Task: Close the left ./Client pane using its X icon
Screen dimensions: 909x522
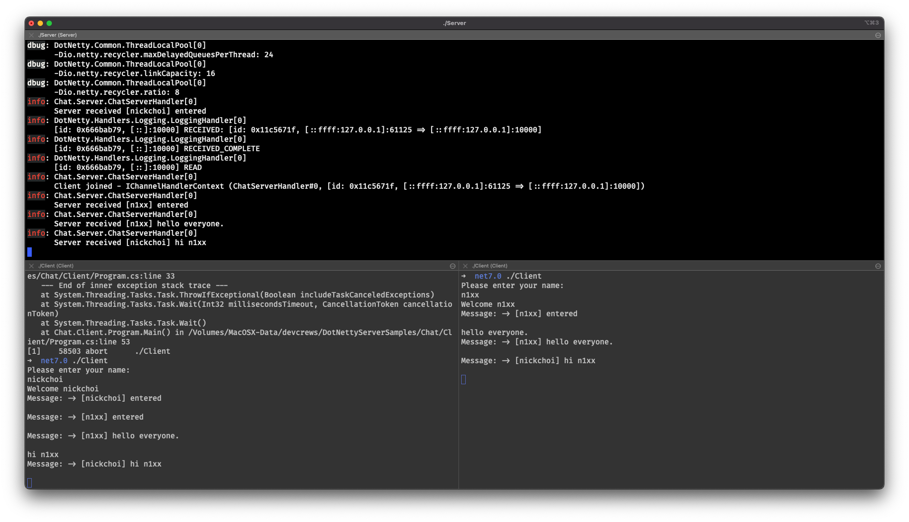Action: click(x=31, y=266)
